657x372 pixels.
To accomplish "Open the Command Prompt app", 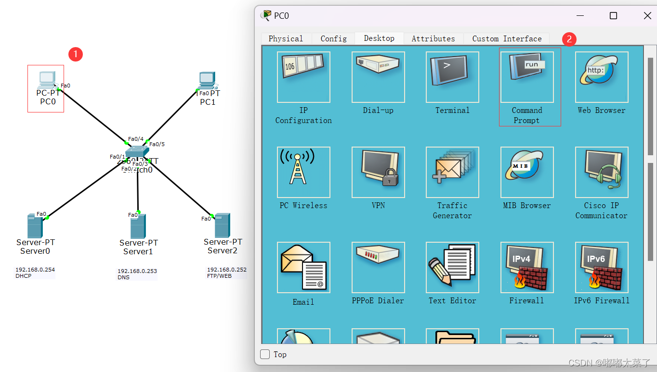I will tap(527, 77).
